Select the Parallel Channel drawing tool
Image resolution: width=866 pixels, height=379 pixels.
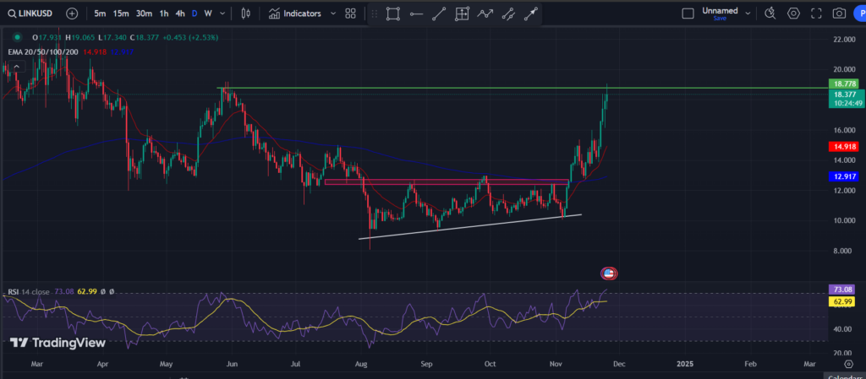click(x=508, y=14)
